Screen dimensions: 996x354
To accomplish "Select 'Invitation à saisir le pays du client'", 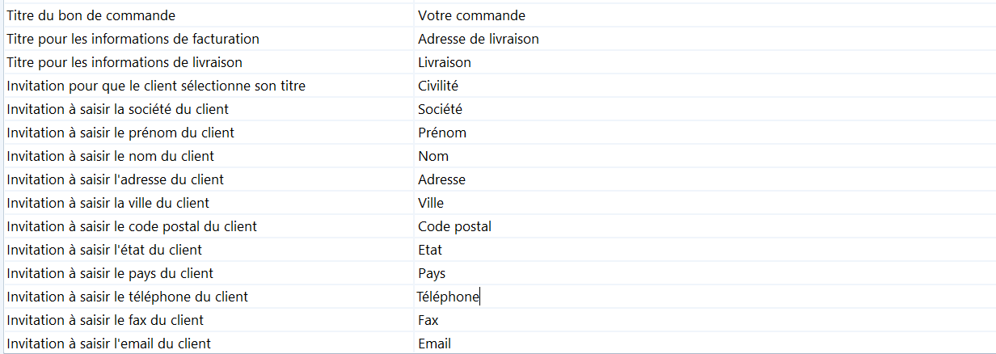I will pos(110,273).
